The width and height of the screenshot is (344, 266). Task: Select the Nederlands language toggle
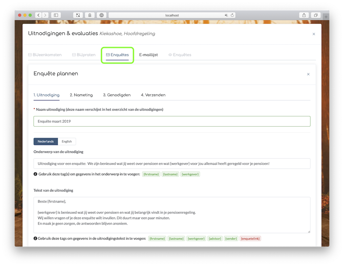[46, 141]
